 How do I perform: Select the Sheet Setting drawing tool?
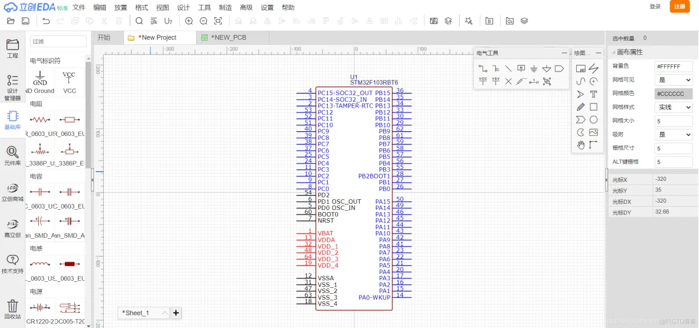click(580, 69)
